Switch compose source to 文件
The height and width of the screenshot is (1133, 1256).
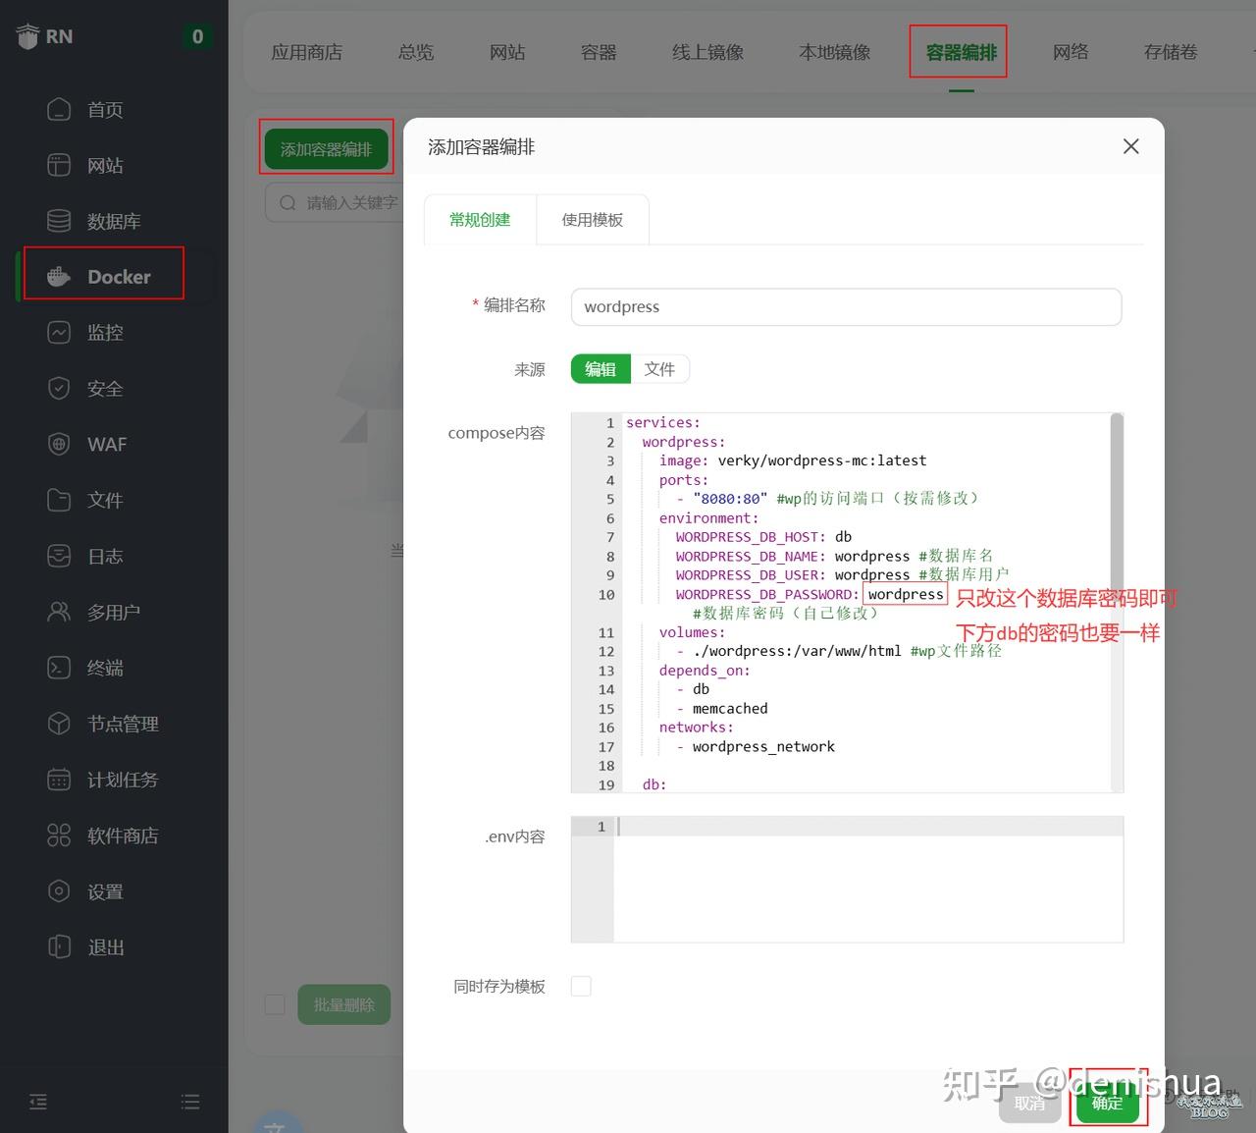(x=659, y=368)
